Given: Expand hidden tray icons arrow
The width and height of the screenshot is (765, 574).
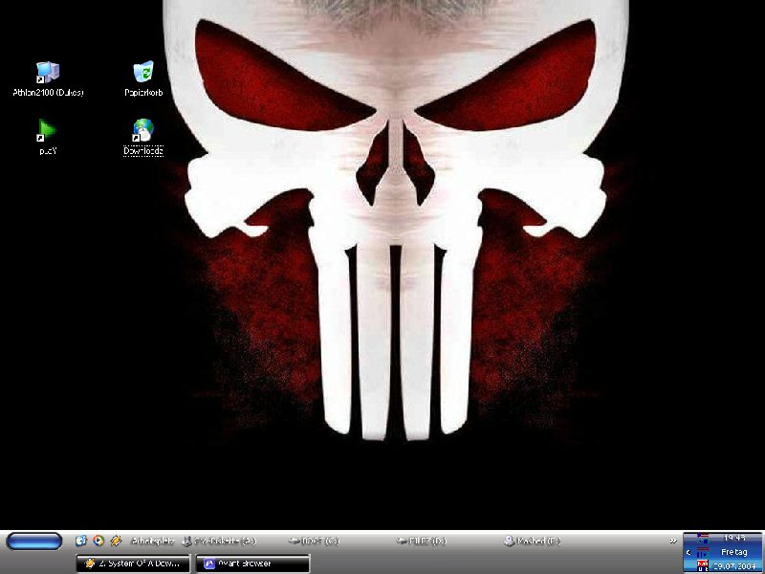Looking at the screenshot, I should pyautogui.click(x=688, y=553).
